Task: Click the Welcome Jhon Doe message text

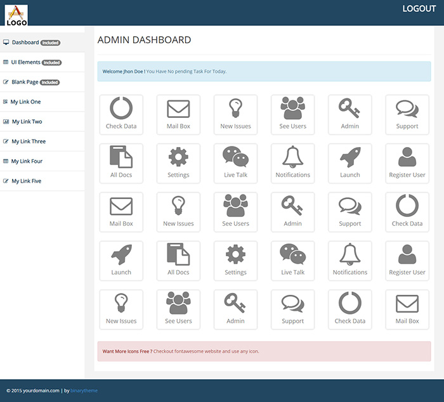Action: [x=164, y=72]
